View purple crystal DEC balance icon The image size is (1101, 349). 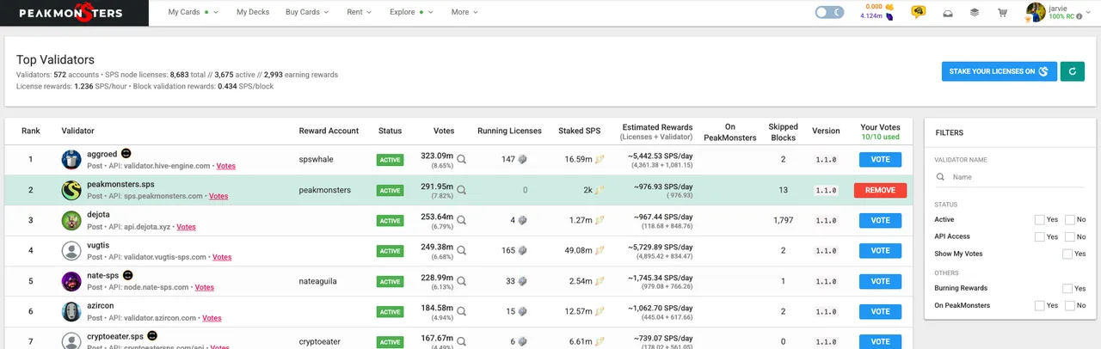tap(888, 16)
